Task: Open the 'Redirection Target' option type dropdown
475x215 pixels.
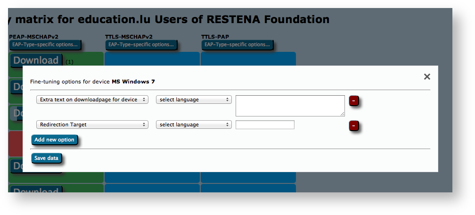Action: (92, 124)
